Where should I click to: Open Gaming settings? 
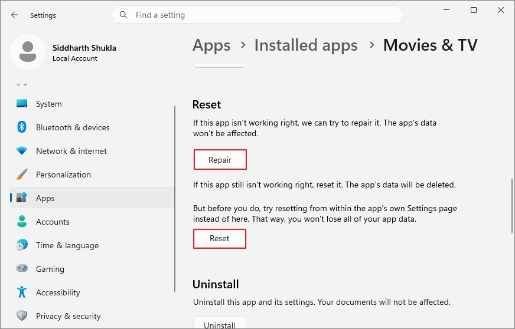[92, 269]
